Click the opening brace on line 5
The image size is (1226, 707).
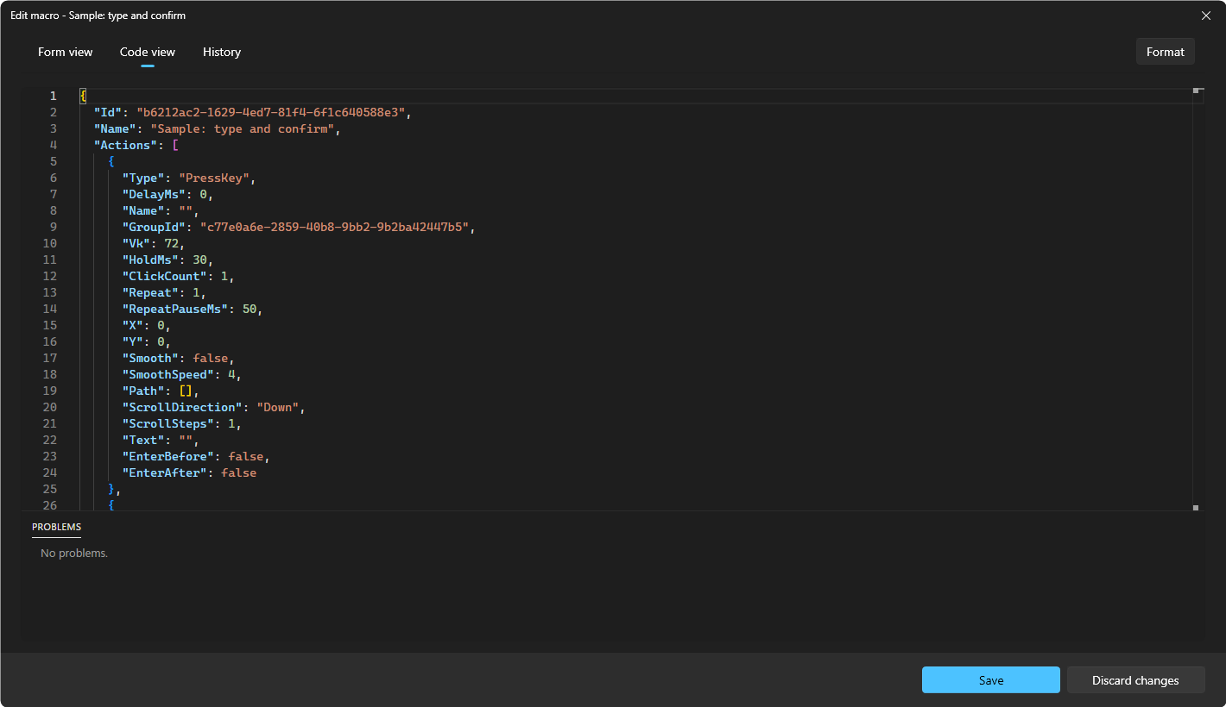pyautogui.click(x=111, y=161)
